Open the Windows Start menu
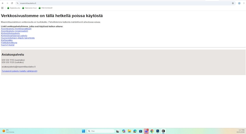The image size is (246, 134). [83, 131]
